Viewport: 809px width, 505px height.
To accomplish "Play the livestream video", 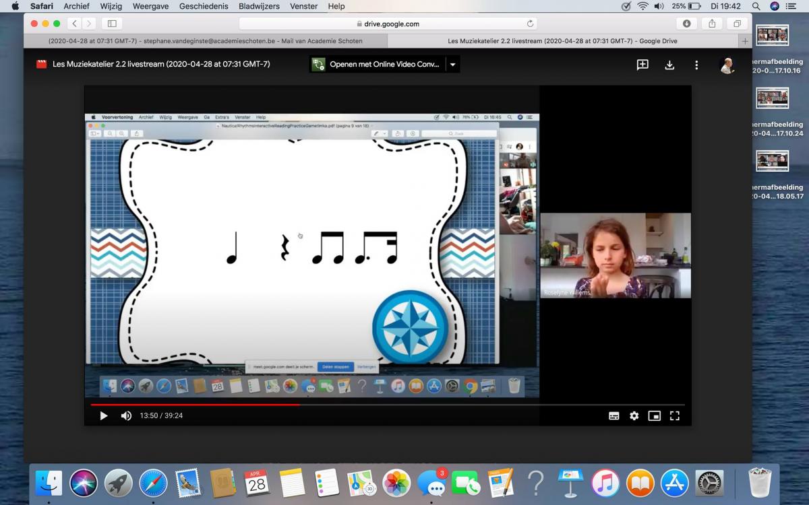I will [x=103, y=416].
